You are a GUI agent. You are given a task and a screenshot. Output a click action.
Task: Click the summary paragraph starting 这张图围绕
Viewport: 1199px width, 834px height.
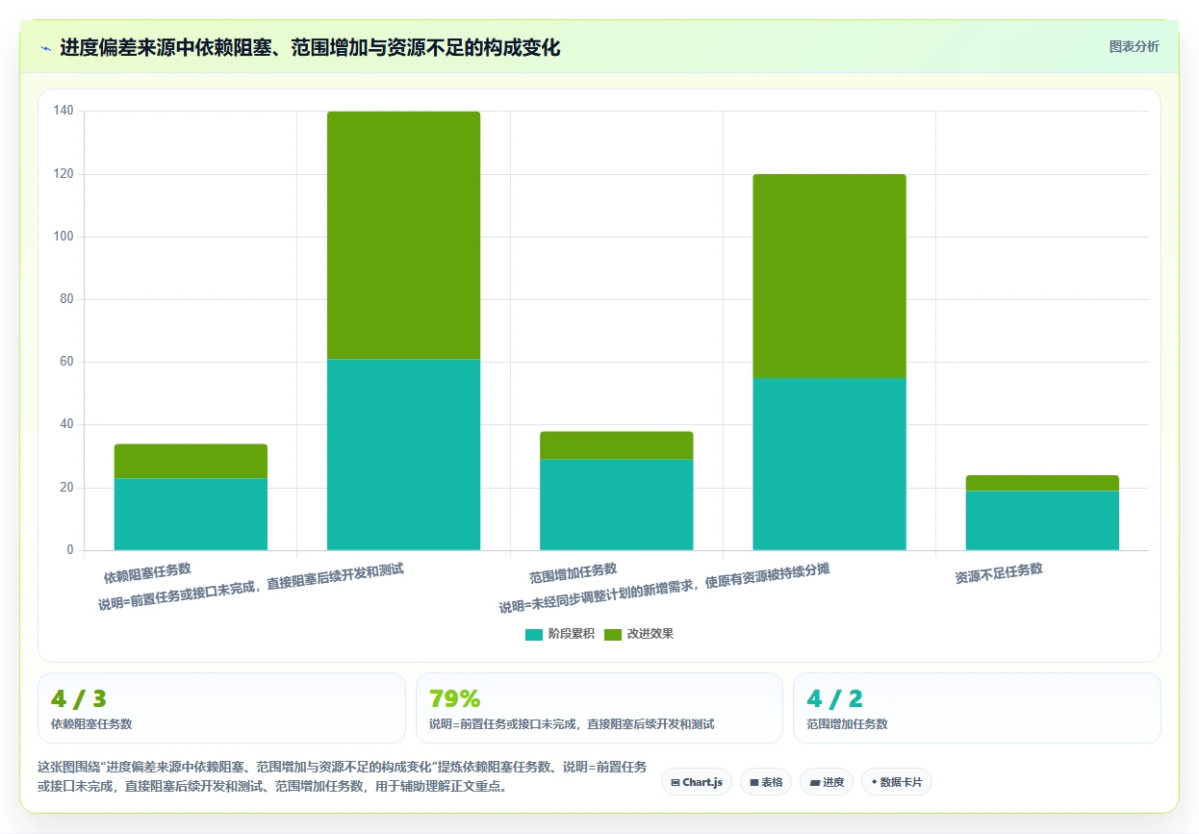point(342,776)
